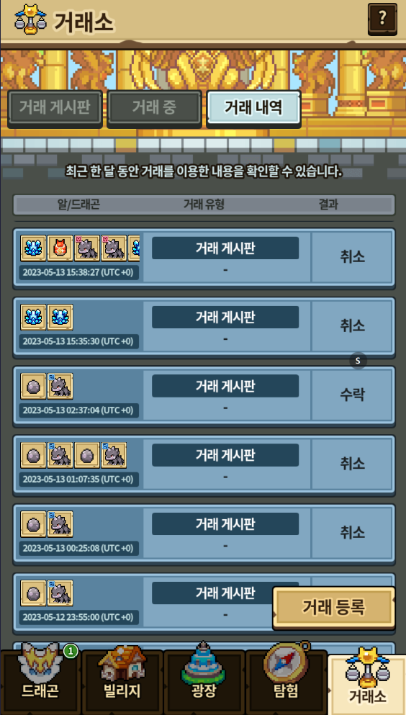Click the red fire egg icon in first trade
This screenshot has height=715, width=406.
tap(60, 248)
